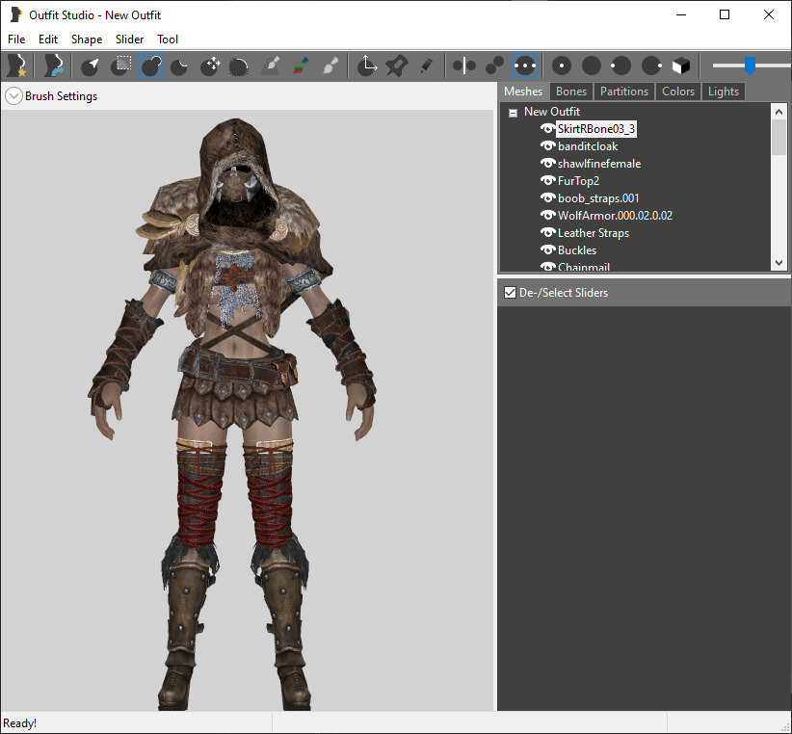Pick the Move brush with four arrows

210,66
